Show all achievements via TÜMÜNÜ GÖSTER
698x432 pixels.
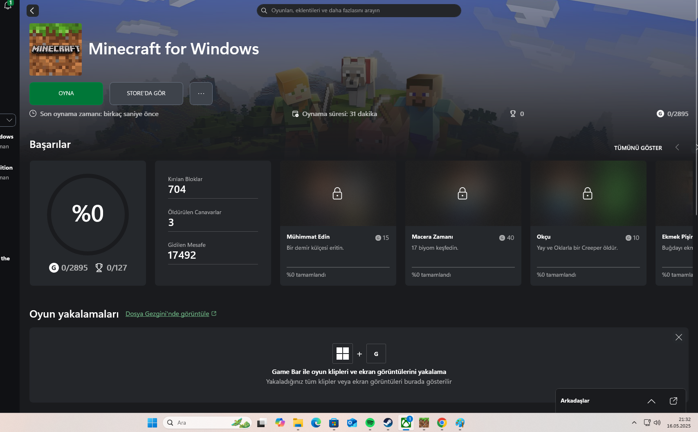point(638,148)
